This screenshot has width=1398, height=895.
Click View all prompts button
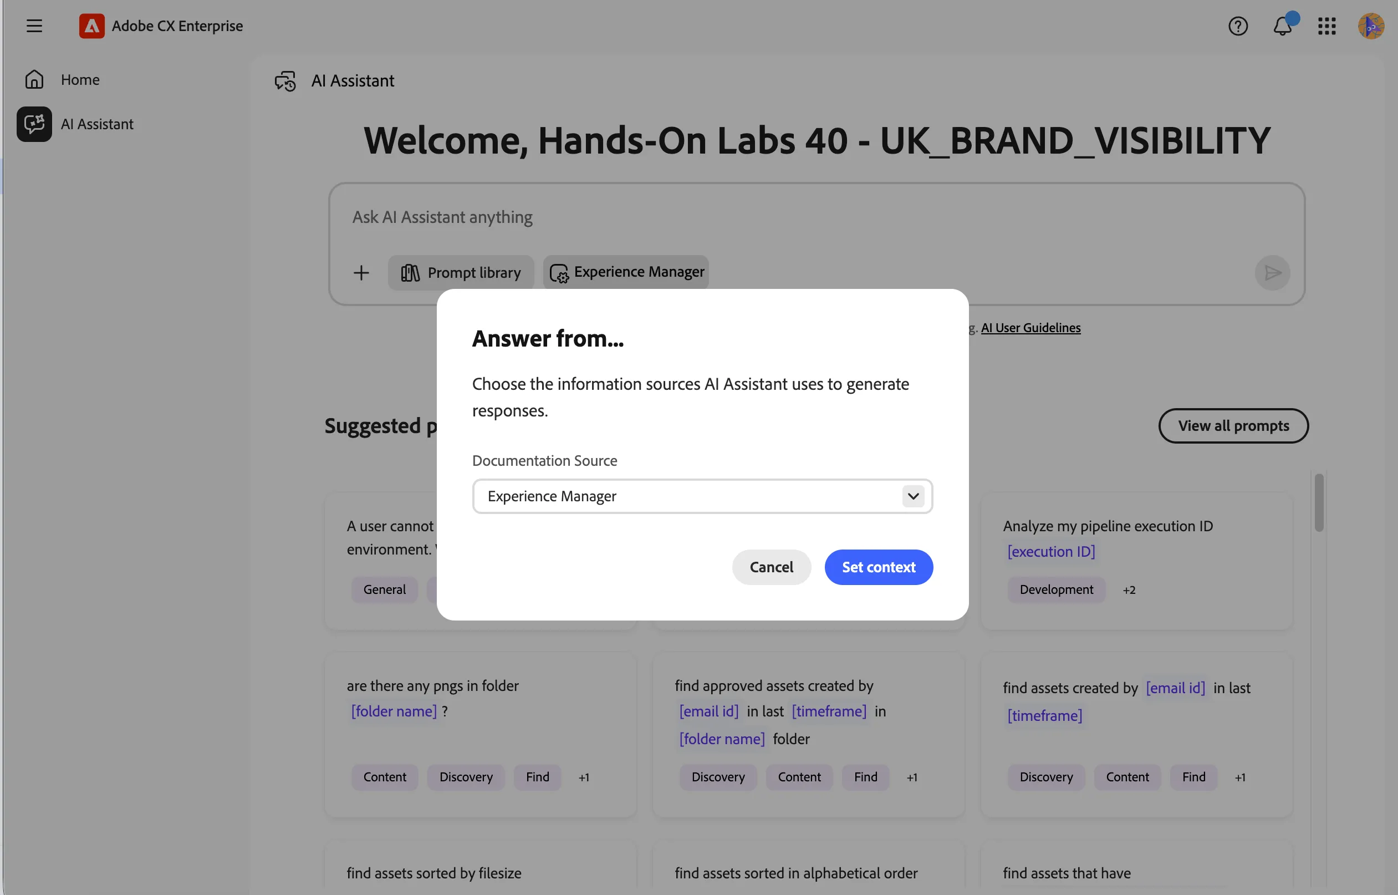pos(1233,426)
